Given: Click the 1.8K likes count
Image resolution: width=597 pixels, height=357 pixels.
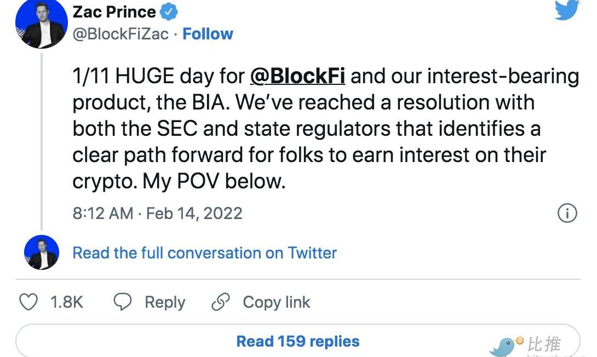Looking at the screenshot, I should pyautogui.click(x=67, y=302).
